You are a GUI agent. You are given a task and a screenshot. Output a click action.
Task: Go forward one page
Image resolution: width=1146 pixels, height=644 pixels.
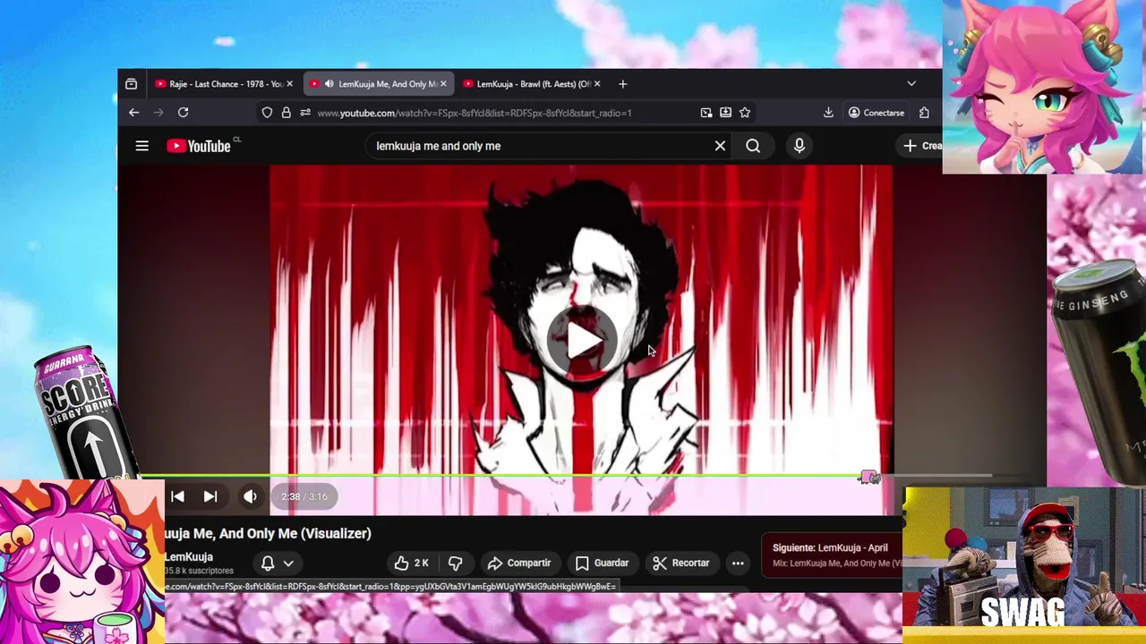point(158,113)
